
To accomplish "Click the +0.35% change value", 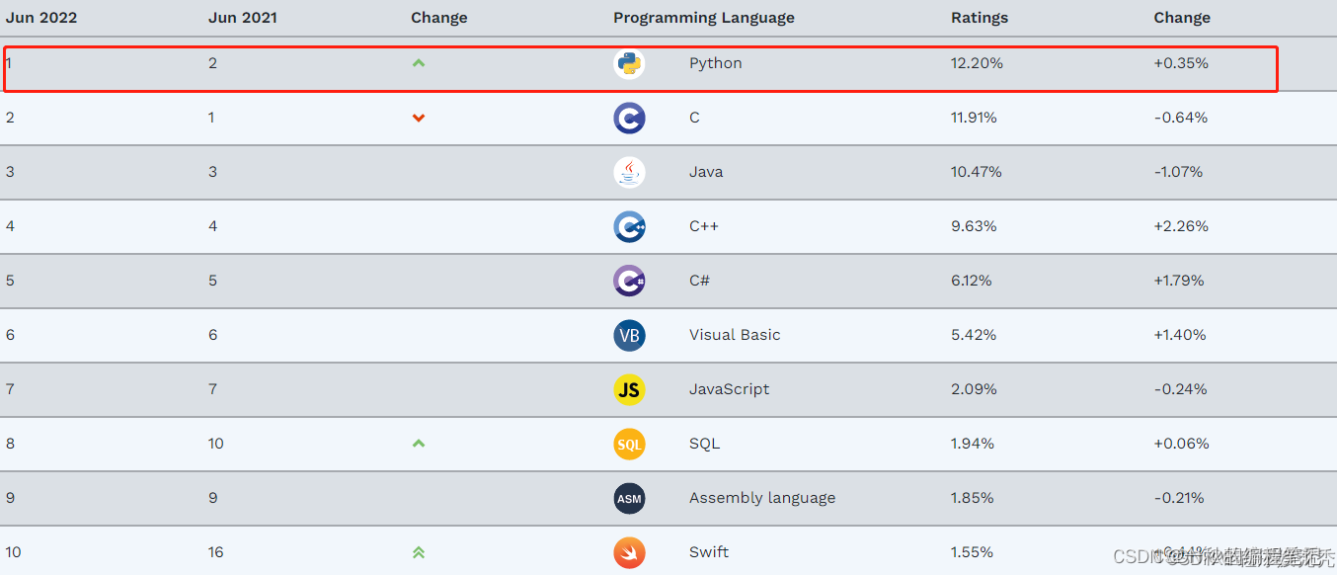I will coord(1181,63).
